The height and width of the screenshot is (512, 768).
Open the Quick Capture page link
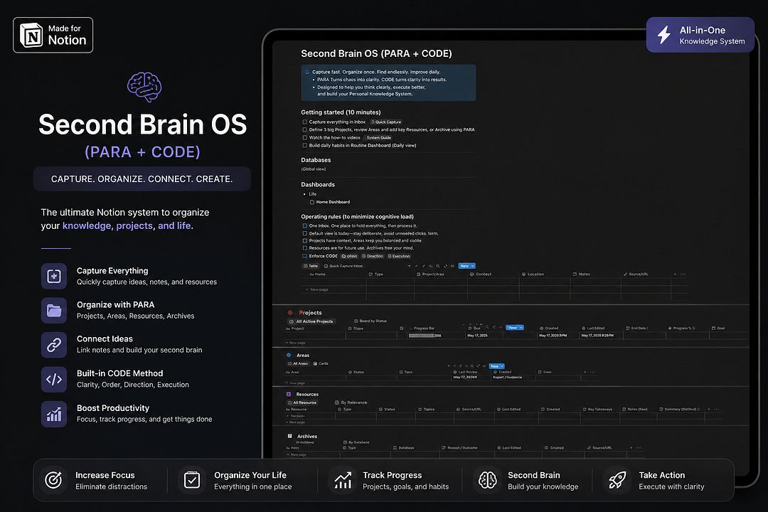(x=386, y=122)
